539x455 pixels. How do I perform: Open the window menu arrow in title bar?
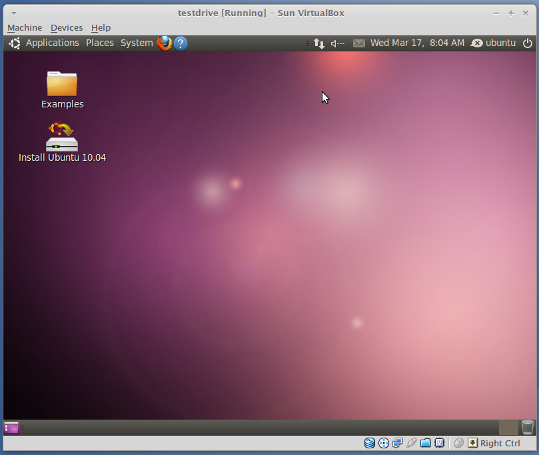pos(14,13)
